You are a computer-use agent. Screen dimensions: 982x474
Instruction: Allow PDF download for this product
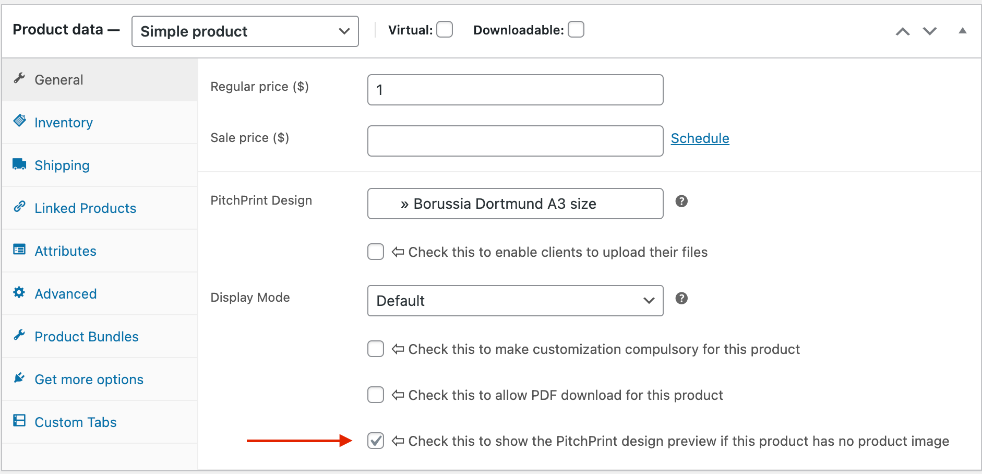pyautogui.click(x=376, y=395)
